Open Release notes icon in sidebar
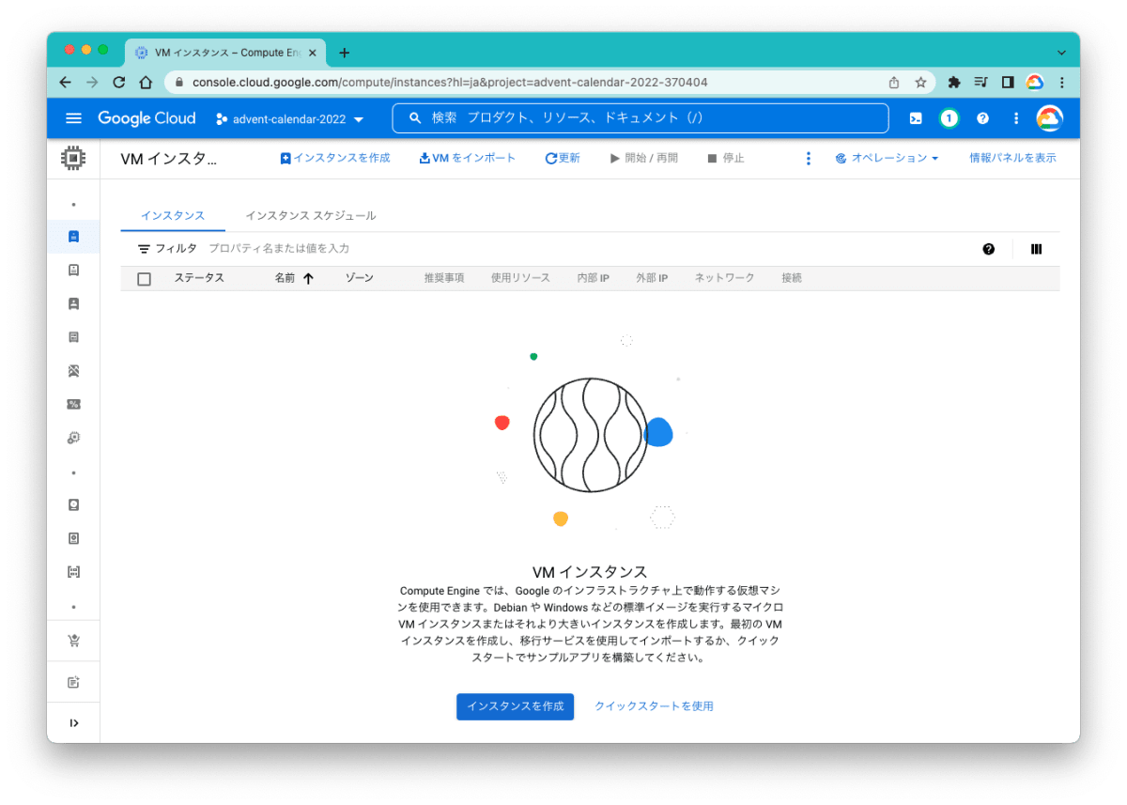Viewport: 1127px width, 805px height. 73,682
